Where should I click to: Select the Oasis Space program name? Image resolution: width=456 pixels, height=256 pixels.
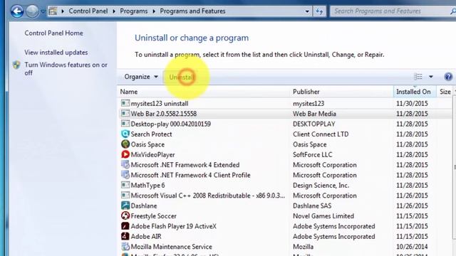point(147,144)
